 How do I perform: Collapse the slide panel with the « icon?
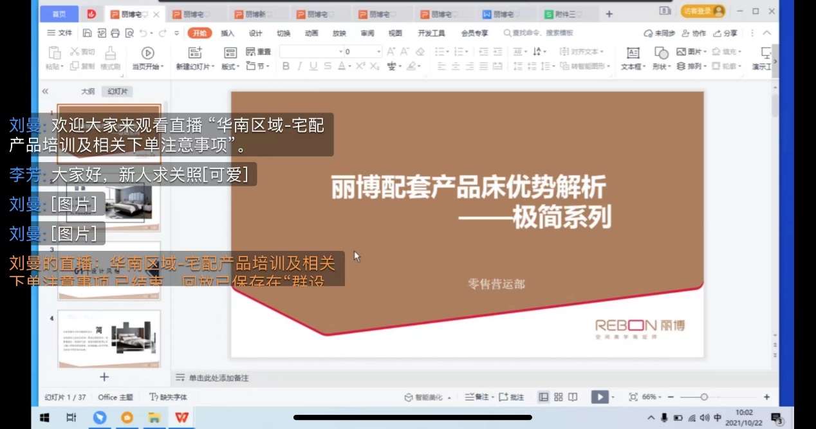(45, 91)
